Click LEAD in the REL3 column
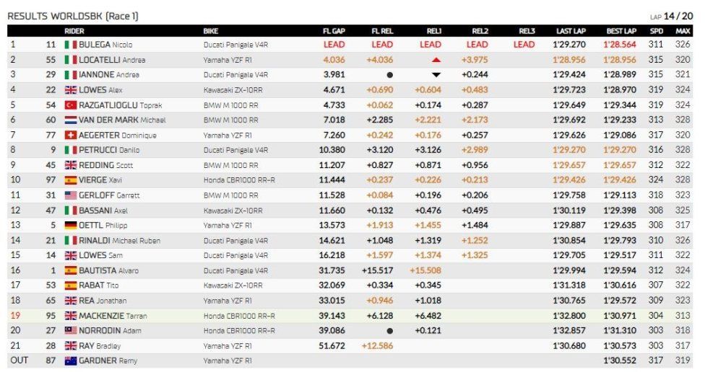The height and width of the screenshot is (372, 705). coord(524,45)
